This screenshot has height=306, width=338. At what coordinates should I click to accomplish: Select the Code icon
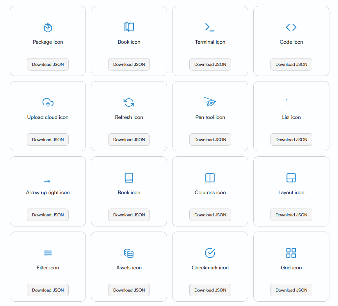tap(291, 27)
